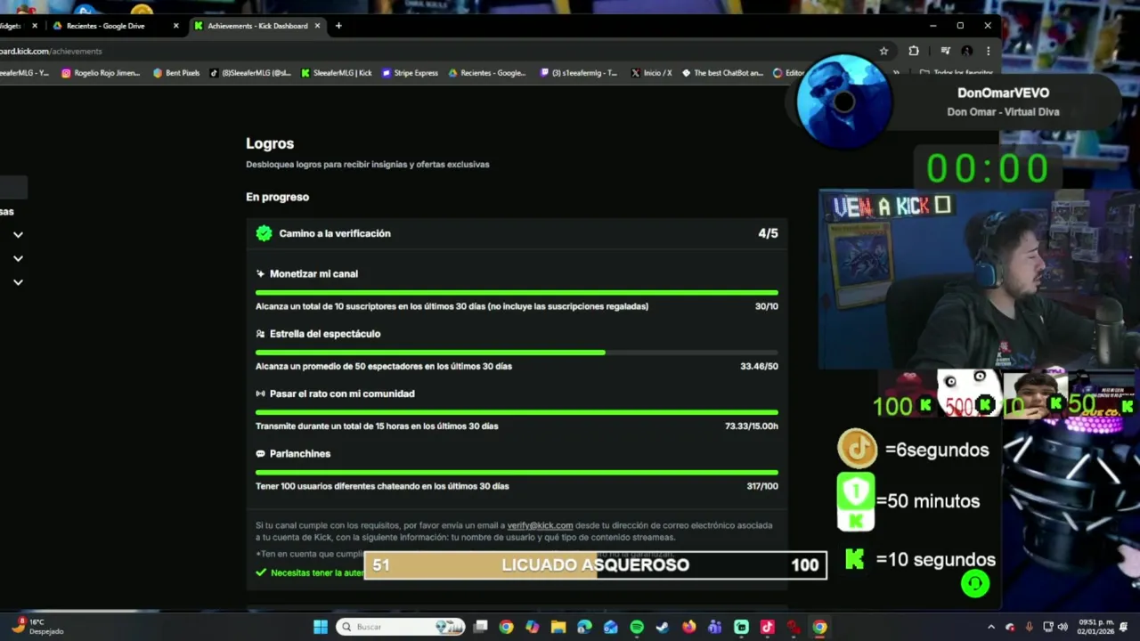Click the gold TikTok coin icon

[x=857, y=449]
